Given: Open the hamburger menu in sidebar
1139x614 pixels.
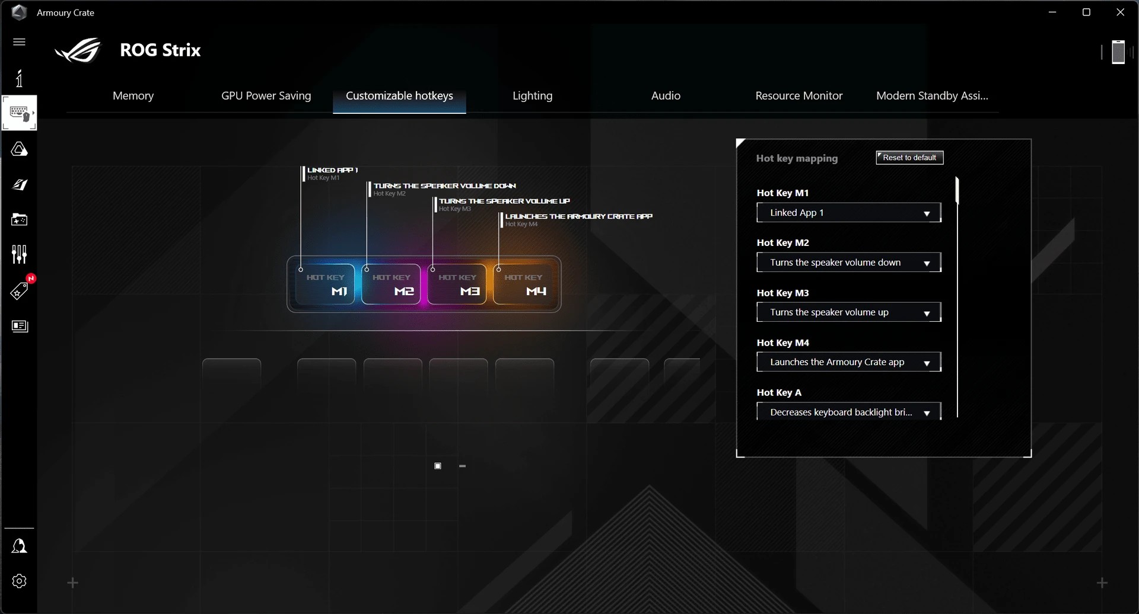Looking at the screenshot, I should (x=19, y=42).
